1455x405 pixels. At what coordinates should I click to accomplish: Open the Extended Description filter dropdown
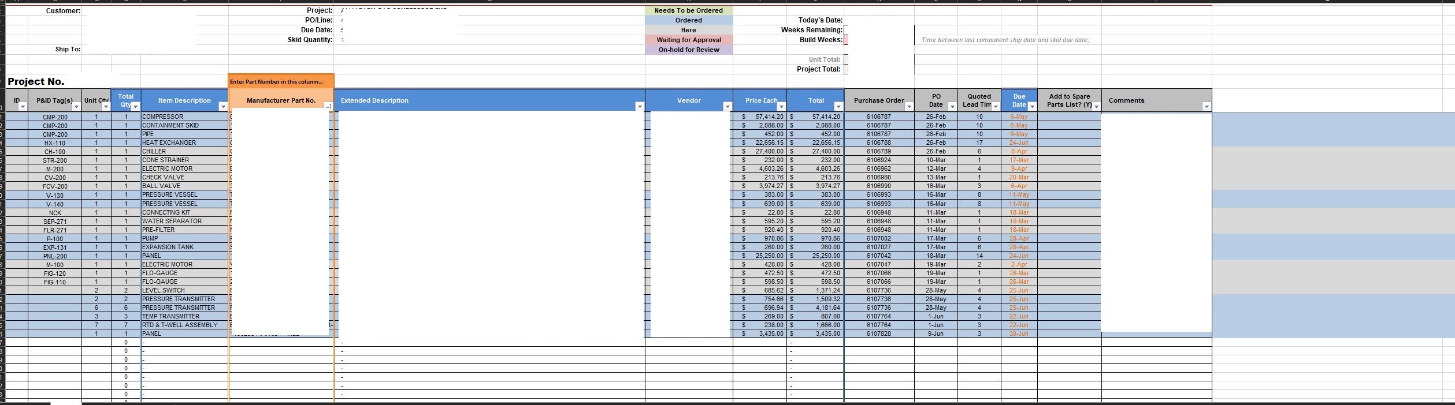[x=640, y=107]
